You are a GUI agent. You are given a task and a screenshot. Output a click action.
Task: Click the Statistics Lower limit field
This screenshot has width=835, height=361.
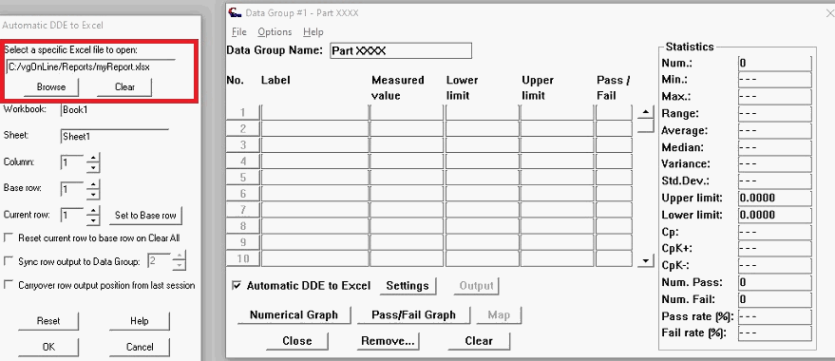pos(775,215)
